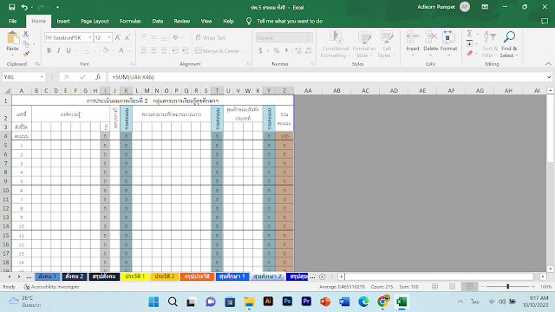Screen dimensions: 555x312
Task: Open Conditional Formatting menu
Action: pos(336,44)
